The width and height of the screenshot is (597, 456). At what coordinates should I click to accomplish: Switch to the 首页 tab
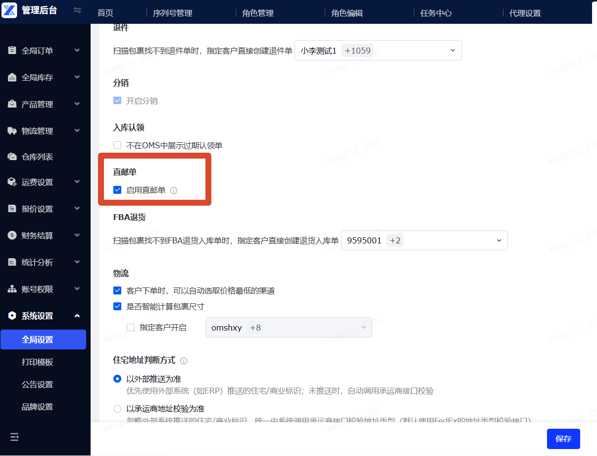[105, 13]
